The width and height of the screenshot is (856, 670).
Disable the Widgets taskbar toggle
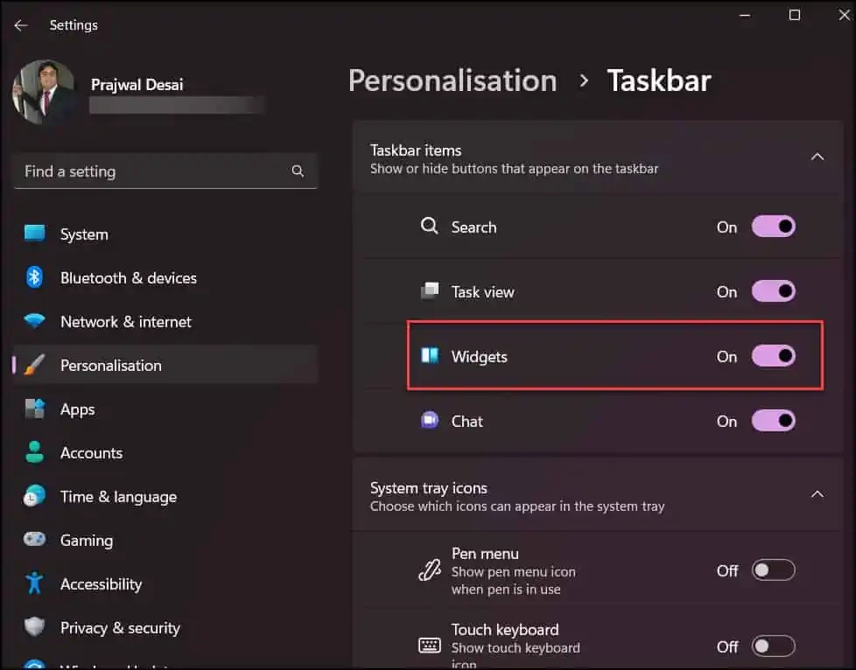(x=774, y=356)
